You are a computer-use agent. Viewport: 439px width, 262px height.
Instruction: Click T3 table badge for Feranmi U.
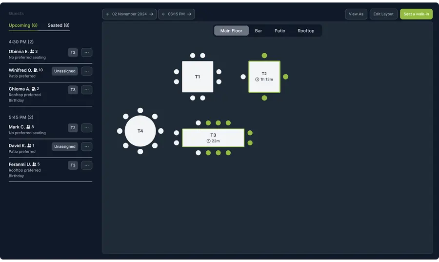(x=73, y=165)
